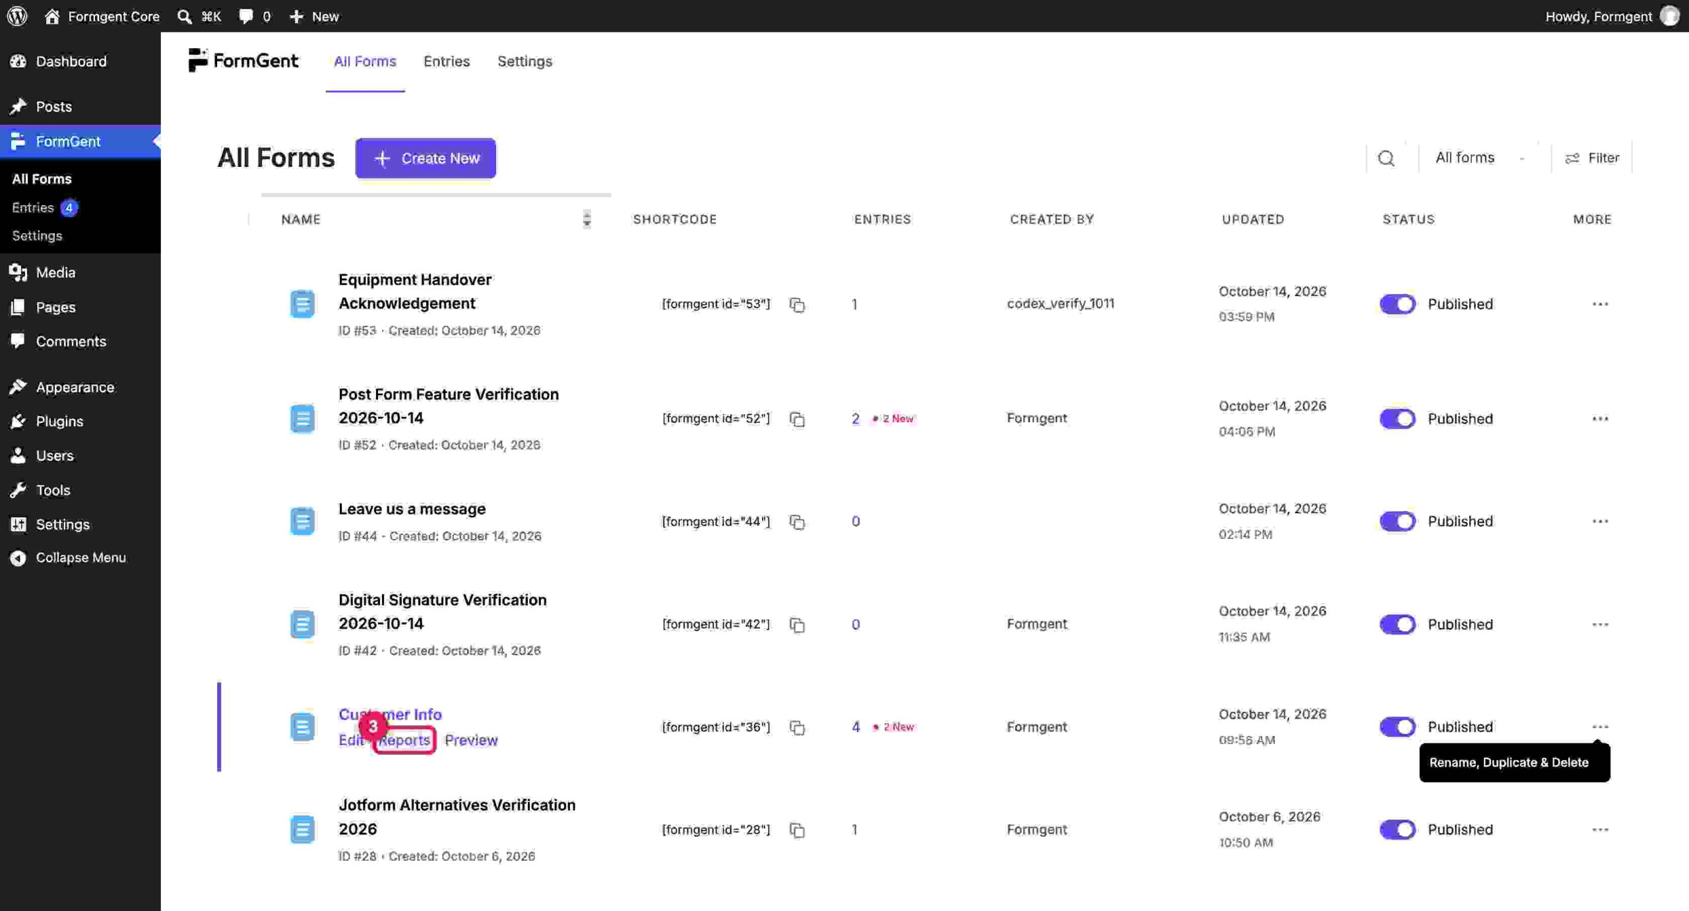The image size is (1689, 911).
Task: Toggle Digital Signature Verification published switch
Action: pyautogui.click(x=1397, y=624)
